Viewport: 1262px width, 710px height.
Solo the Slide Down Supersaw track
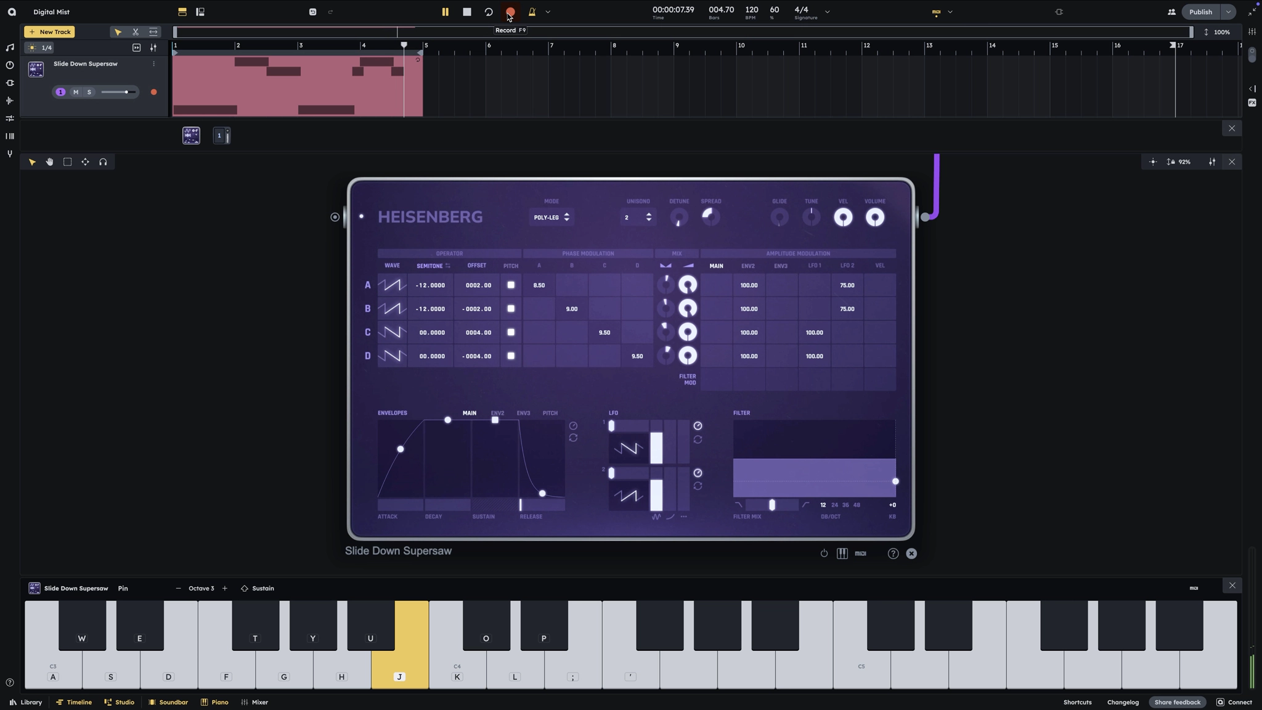coord(89,92)
